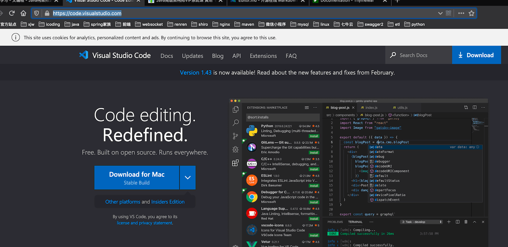
Task: Click the Debug bug icon in the preview
Action: pos(236,149)
